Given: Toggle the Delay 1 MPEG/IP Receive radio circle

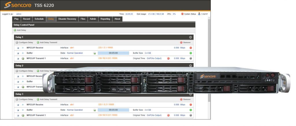Looking at the screenshot, I should [x=23, y=48].
